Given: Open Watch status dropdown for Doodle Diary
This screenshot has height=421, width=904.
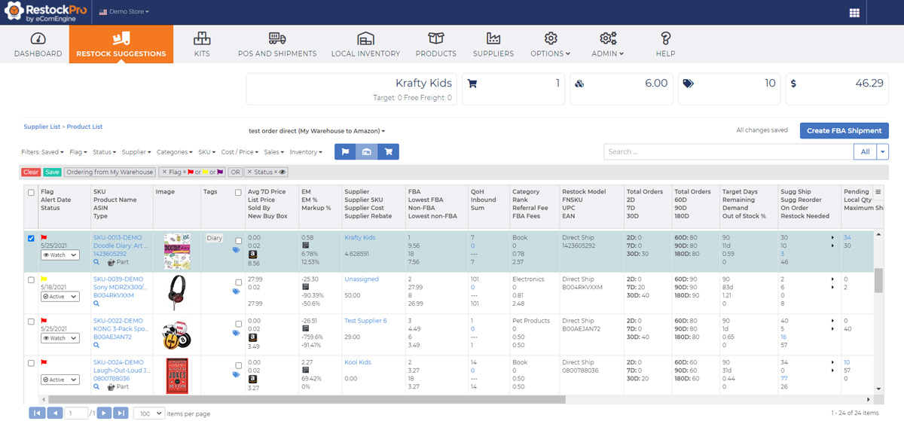Looking at the screenshot, I should click(60, 255).
